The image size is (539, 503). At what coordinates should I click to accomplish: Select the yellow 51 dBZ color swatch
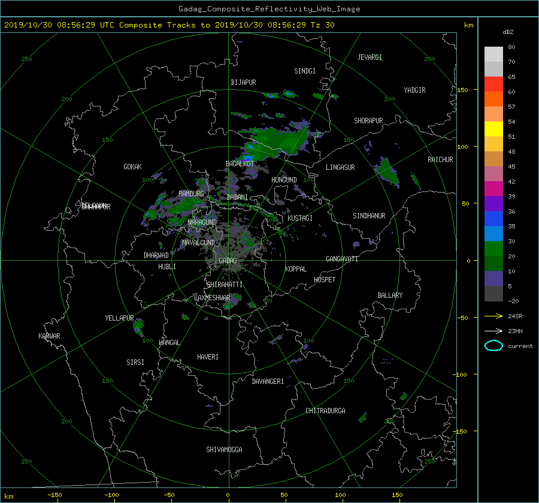click(493, 129)
